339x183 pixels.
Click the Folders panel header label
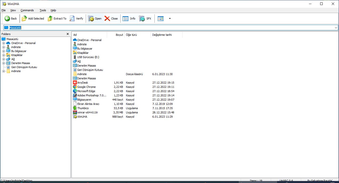point(6,34)
